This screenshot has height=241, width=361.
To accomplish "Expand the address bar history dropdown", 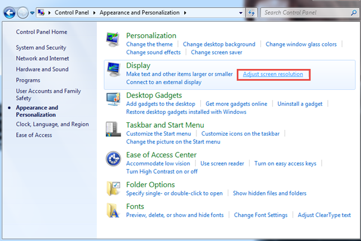I will pyautogui.click(x=241, y=13).
